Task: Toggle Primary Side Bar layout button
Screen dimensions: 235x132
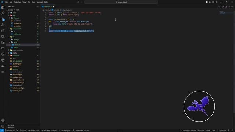Action: (207, 2)
